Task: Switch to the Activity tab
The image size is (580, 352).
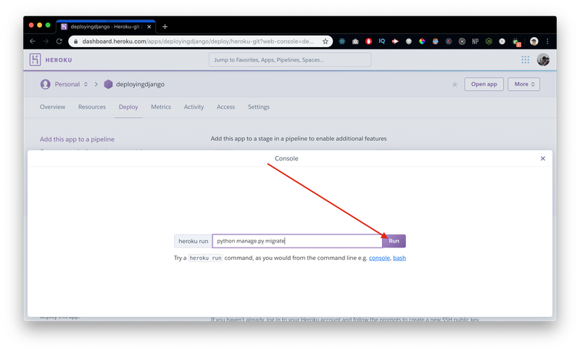Action: [194, 107]
